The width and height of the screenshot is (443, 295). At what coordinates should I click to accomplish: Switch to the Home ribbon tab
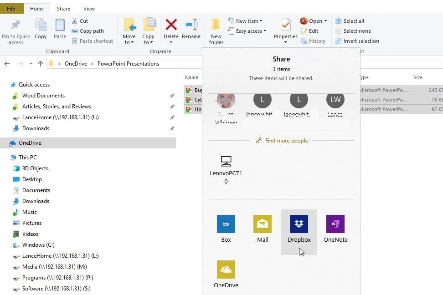tap(37, 9)
